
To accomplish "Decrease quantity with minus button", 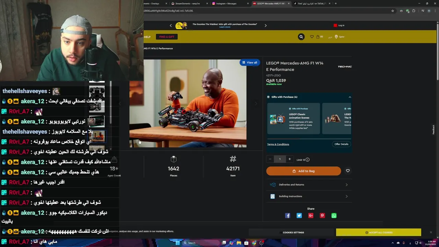I will pos(270,159).
